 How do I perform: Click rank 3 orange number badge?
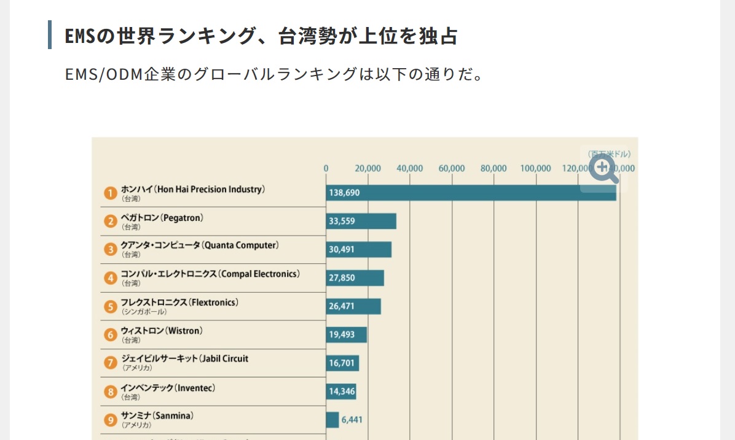tap(110, 249)
